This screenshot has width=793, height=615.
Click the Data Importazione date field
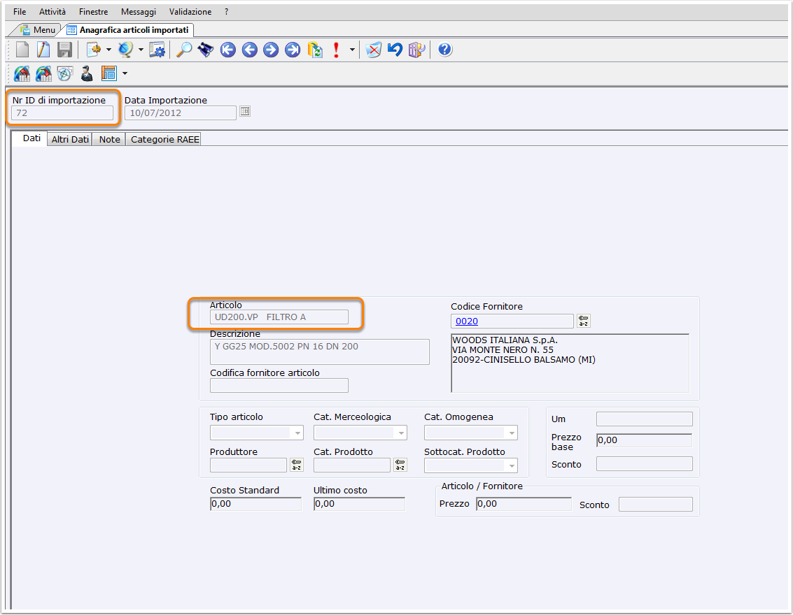[181, 113]
